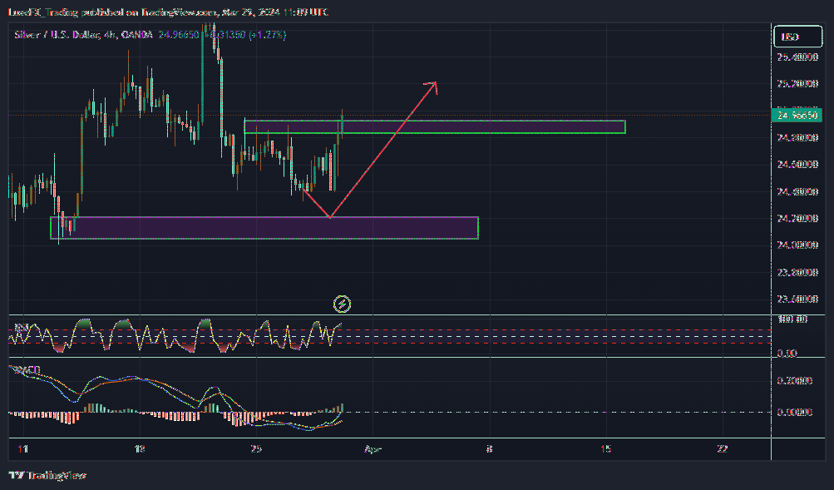
Task: Click the 24.20000 price axis label
Action: point(797,219)
